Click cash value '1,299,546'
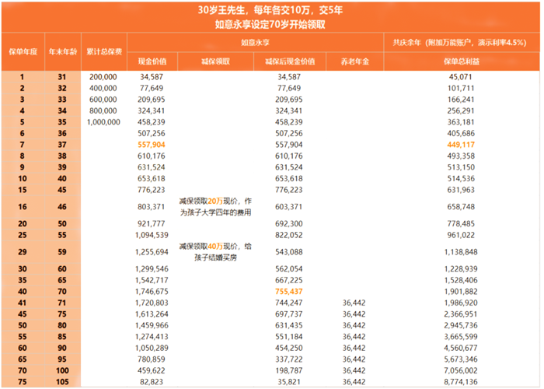 click(x=152, y=269)
